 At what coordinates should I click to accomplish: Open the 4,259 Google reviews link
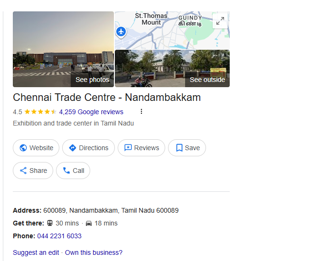pos(91,112)
